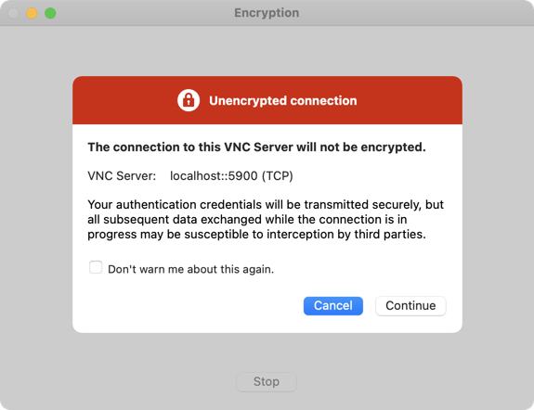Click the padlock icon in red banner
This screenshot has width=534, height=410.
[189, 100]
